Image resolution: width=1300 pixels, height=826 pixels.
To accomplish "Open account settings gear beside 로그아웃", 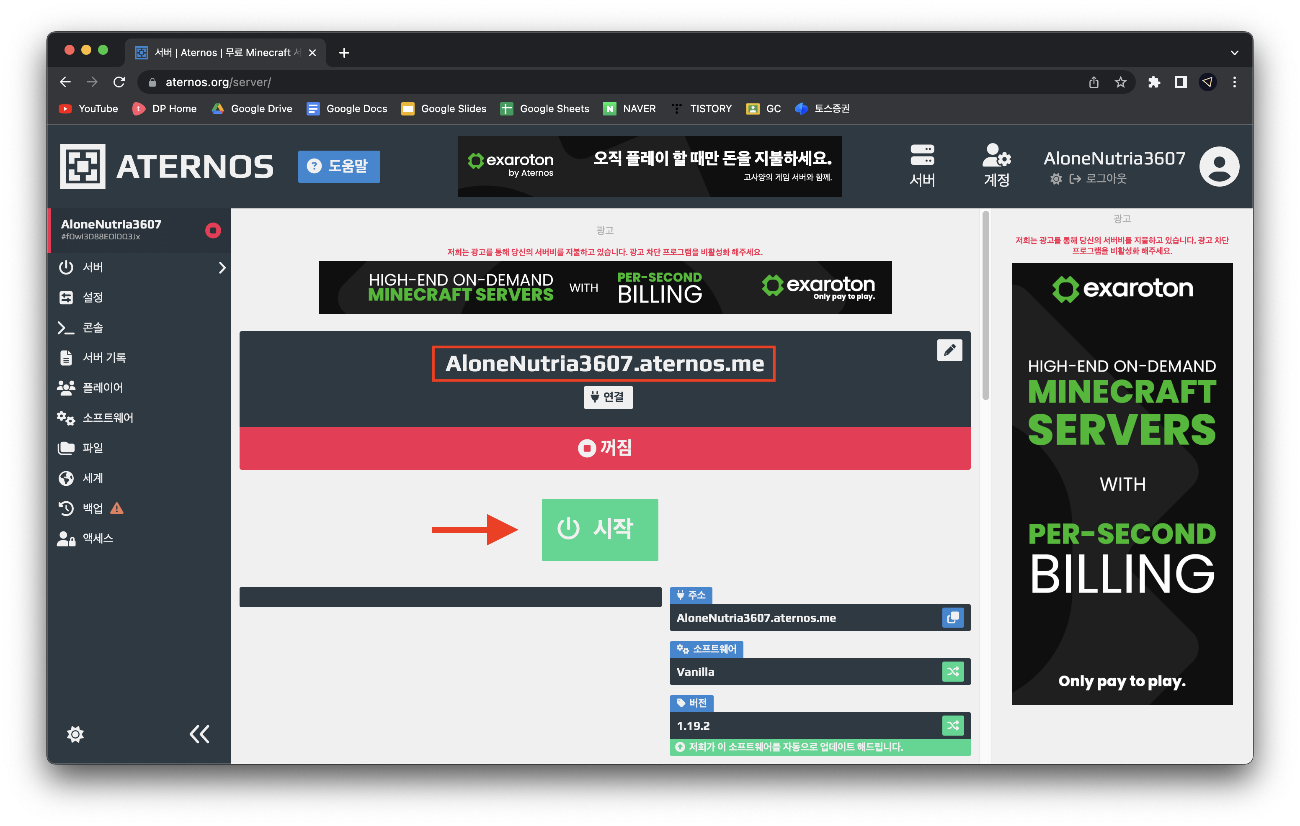I will [1056, 179].
